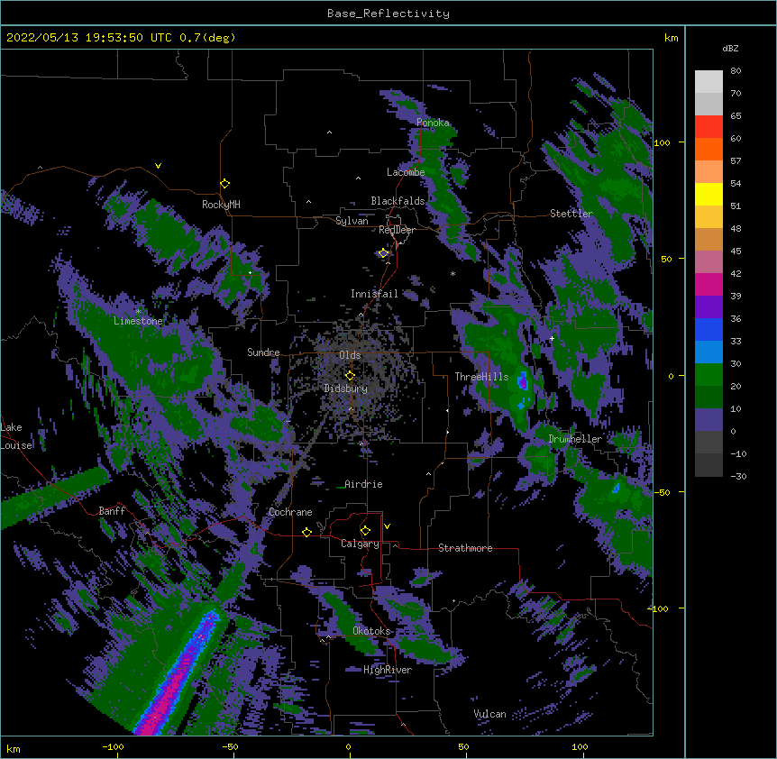Click the RockyMH label
Image resolution: width=777 pixels, height=759 pixels.
click(221, 204)
